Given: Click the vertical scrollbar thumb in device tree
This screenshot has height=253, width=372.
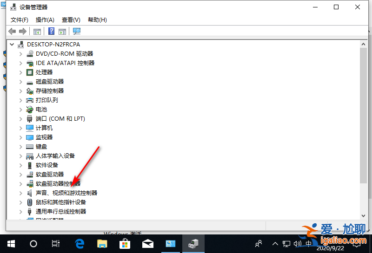Looking at the screenshot, I should click(x=363, y=116).
